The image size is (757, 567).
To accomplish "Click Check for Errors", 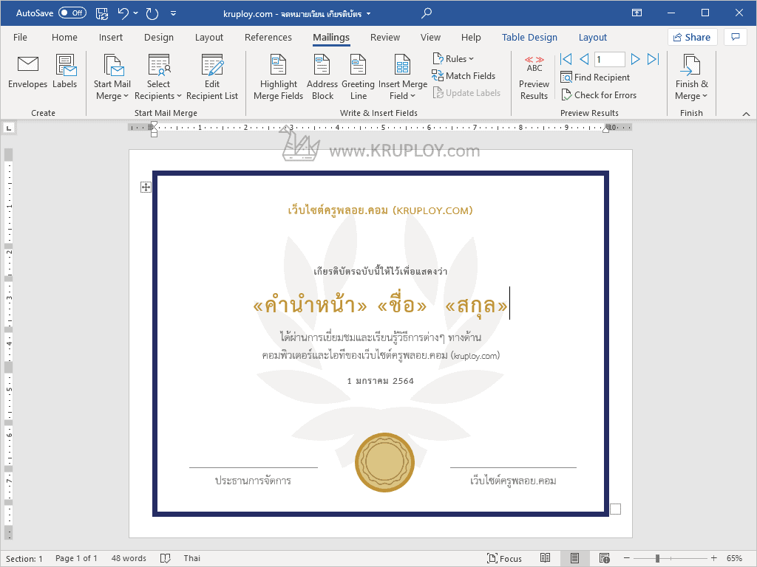I will tap(598, 95).
